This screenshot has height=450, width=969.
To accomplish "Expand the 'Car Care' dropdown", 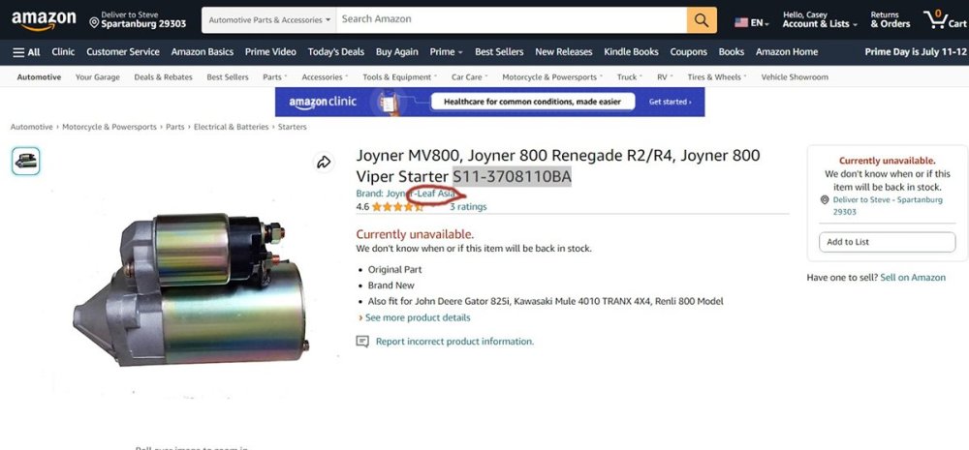I will pos(469,77).
